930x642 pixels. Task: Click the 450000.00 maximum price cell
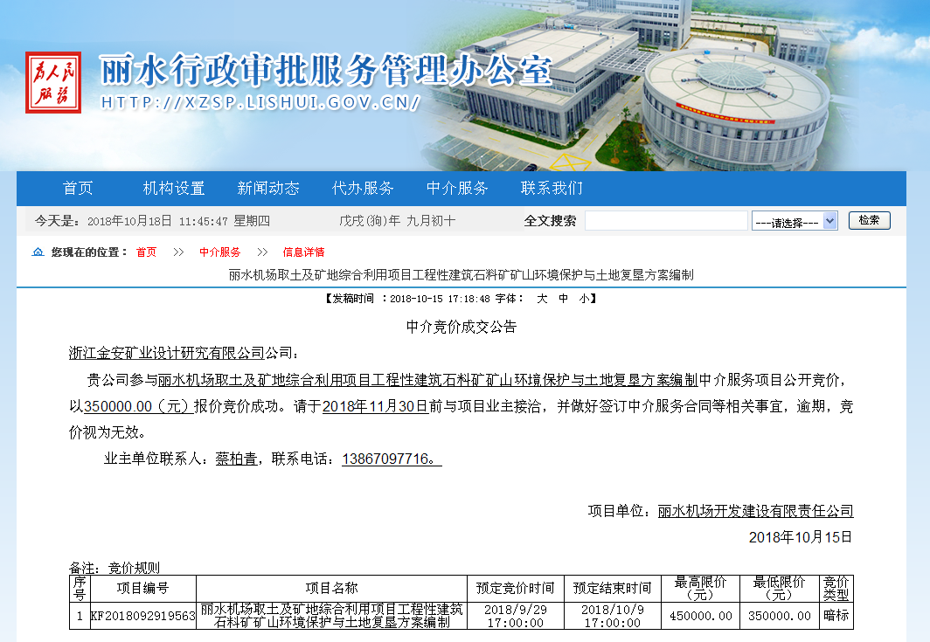tap(700, 616)
